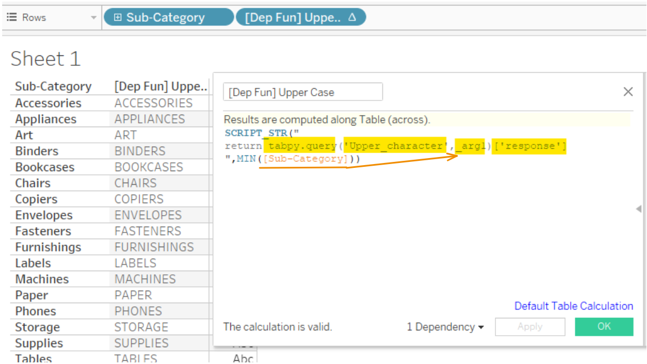Click the table calculation delta icon
Screen dimensions: 647x364
351,17
